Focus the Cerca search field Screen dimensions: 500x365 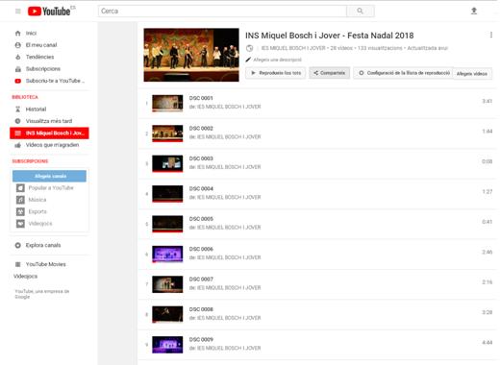pyautogui.click(x=222, y=12)
